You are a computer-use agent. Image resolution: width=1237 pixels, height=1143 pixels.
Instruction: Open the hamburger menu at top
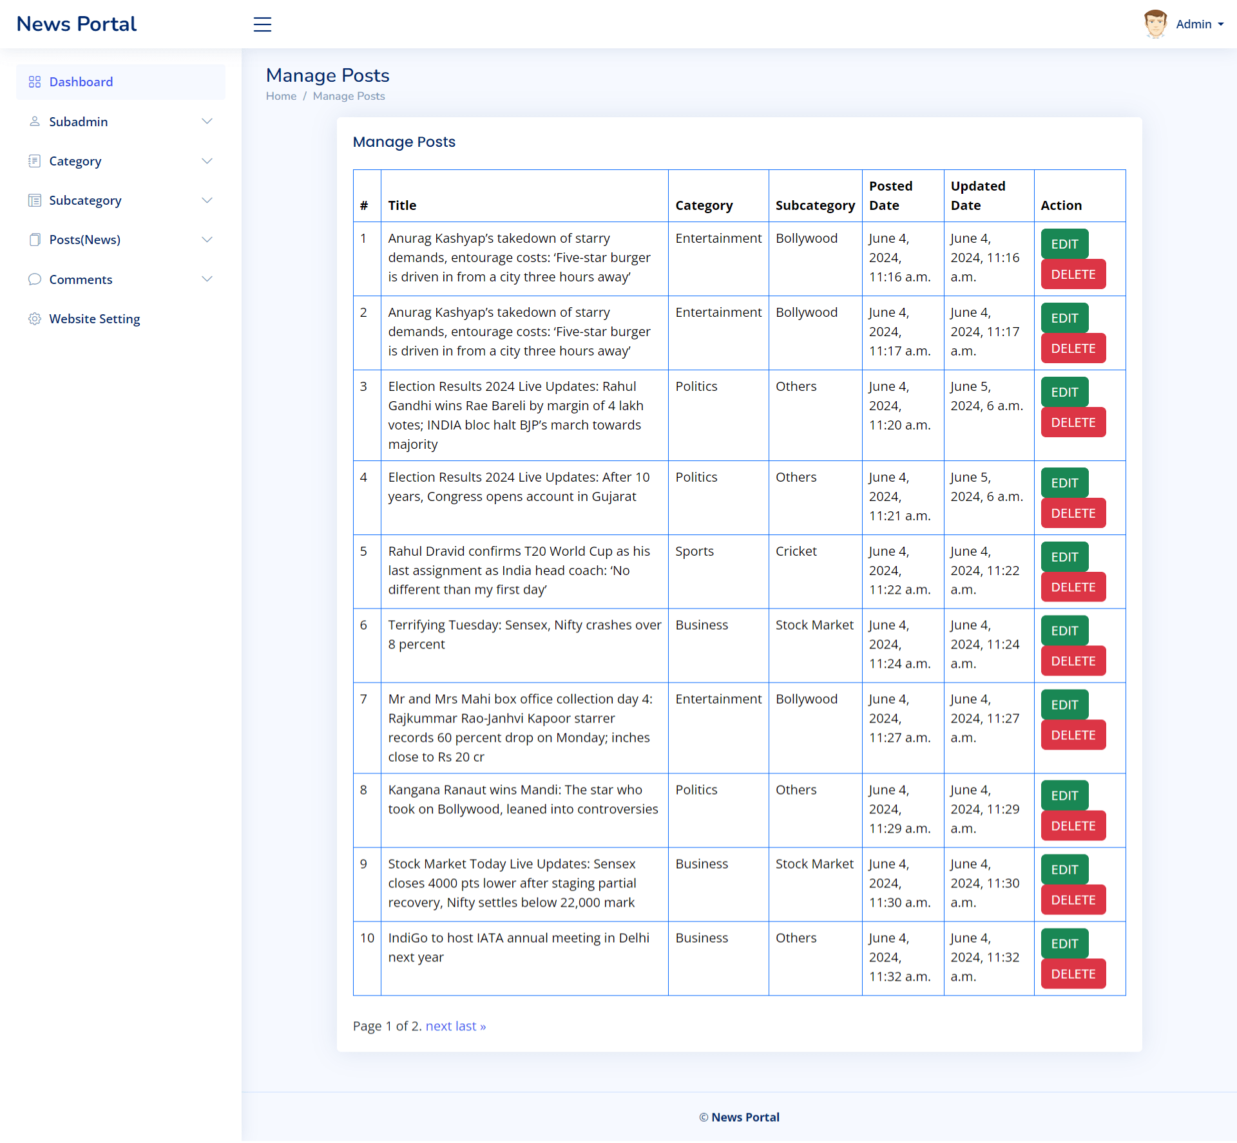[262, 24]
